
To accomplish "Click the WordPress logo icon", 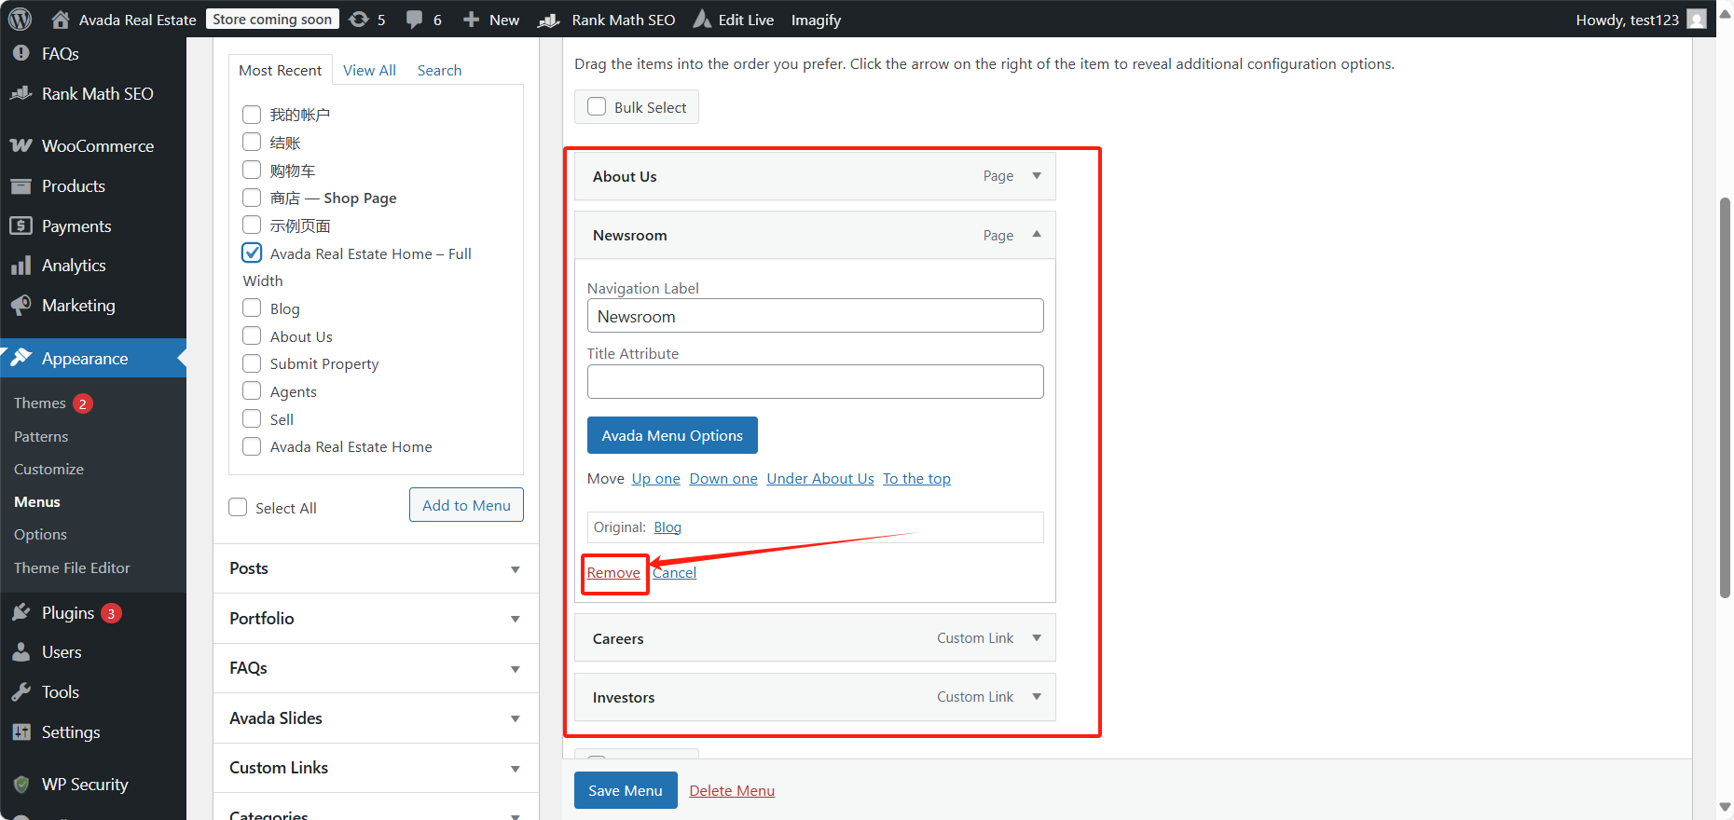I will point(21,19).
